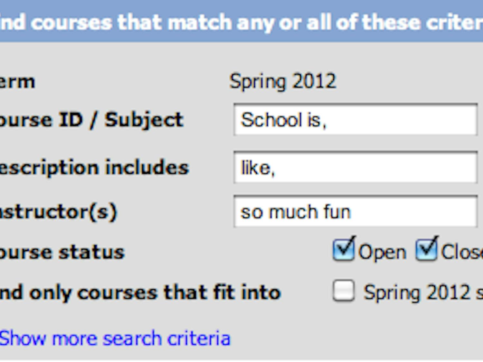Uncheck the Open course status checkbox
The height and width of the screenshot is (362, 483).
point(343,250)
